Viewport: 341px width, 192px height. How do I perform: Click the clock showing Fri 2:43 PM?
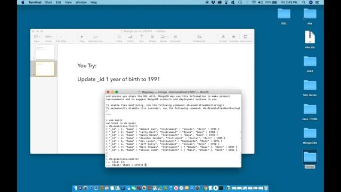point(289,2)
